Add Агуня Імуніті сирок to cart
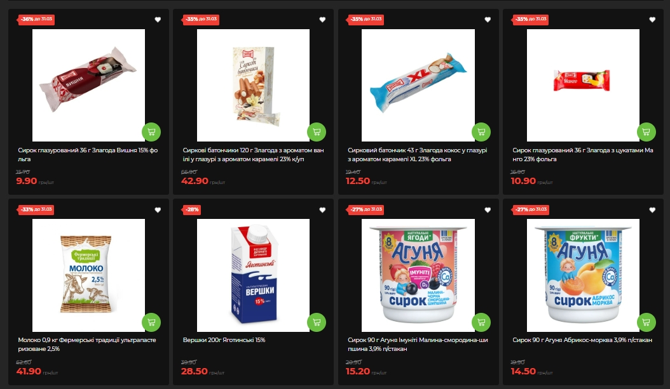 point(481,322)
